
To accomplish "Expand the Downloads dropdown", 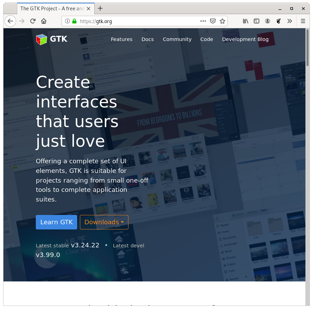I will (x=104, y=222).
